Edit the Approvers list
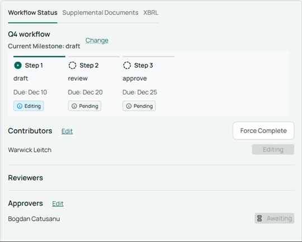Viewport: 302px width, 242px height. 58,203
